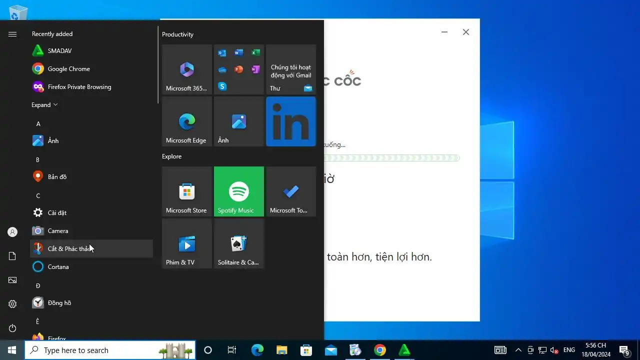Open the Solitaire & Casual Games tile
The height and width of the screenshot is (360, 640).
click(239, 243)
